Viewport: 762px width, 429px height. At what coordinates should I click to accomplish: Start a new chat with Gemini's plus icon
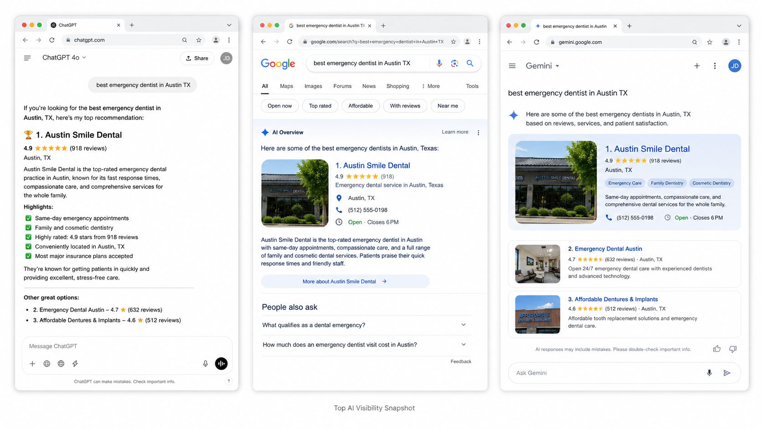697,66
